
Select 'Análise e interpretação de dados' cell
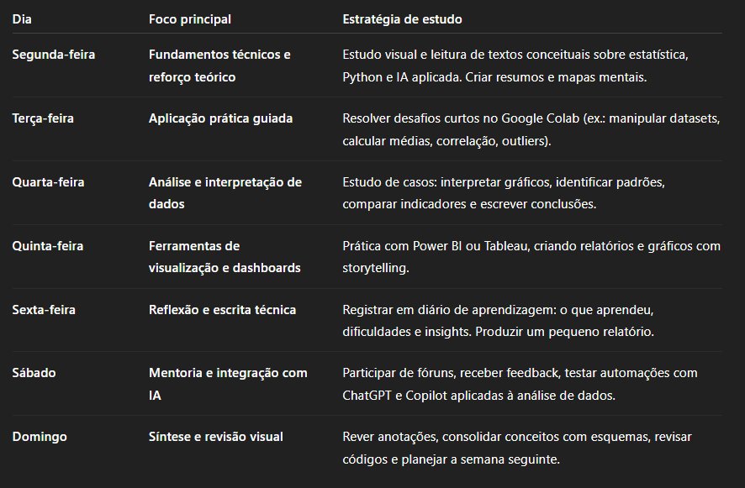tap(225, 193)
